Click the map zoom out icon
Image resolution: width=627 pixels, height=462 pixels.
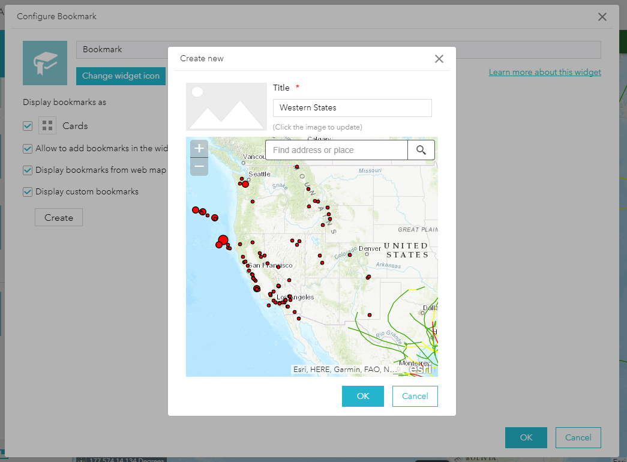click(199, 166)
